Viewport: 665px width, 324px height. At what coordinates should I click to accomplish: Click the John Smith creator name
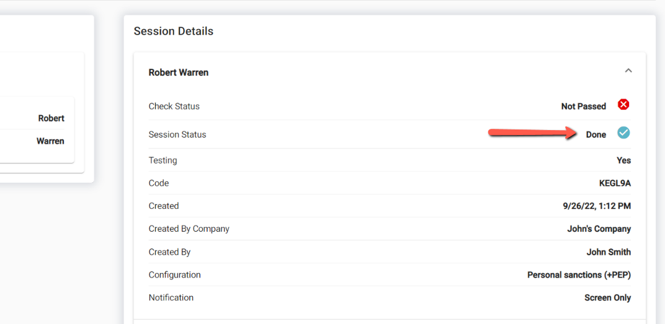coord(609,252)
